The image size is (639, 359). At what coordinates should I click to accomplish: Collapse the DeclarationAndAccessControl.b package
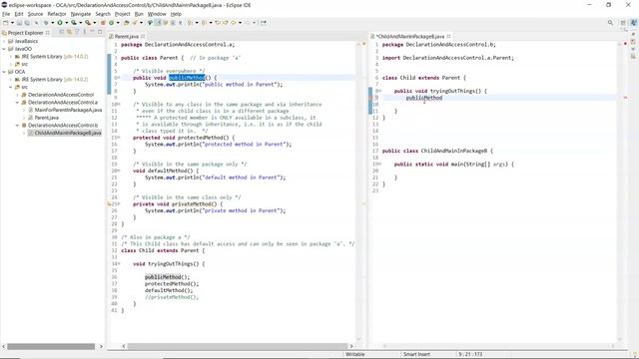click(x=17, y=126)
